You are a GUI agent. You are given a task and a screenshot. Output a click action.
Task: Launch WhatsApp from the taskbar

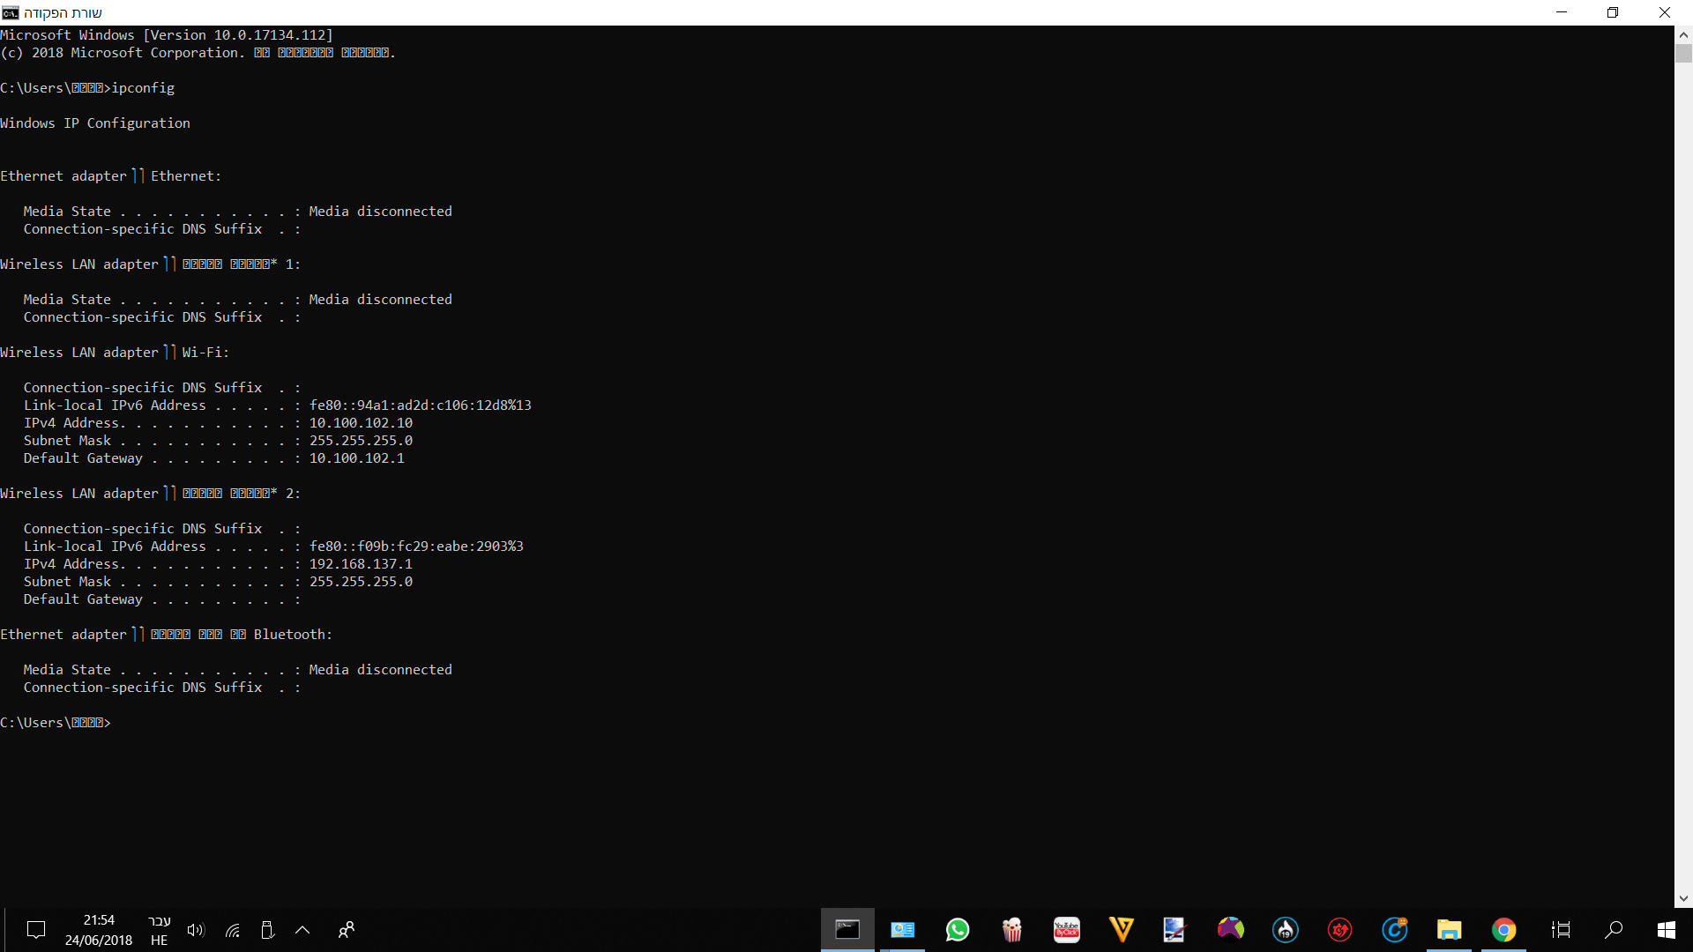(x=957, y=930)
